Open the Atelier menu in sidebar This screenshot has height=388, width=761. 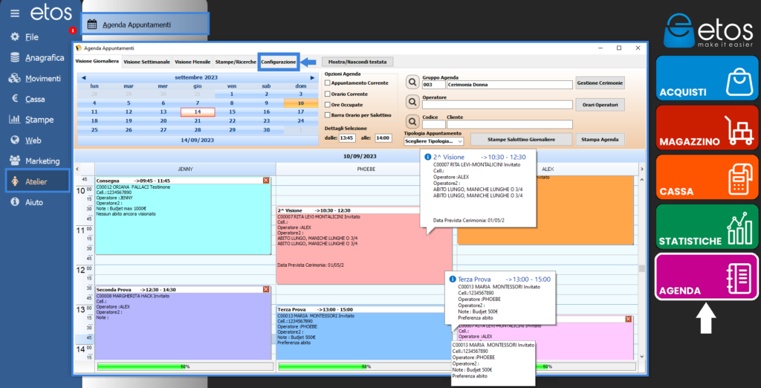[x=38, y=181]
